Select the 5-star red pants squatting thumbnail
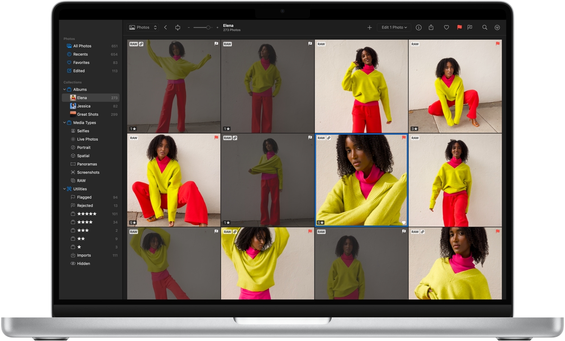The image size is (565, 341). 174,180
